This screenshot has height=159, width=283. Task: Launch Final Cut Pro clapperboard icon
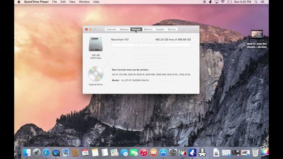pos(183,153)
